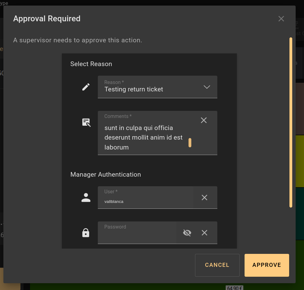Clear the Comments field

[x=204, y=120]
